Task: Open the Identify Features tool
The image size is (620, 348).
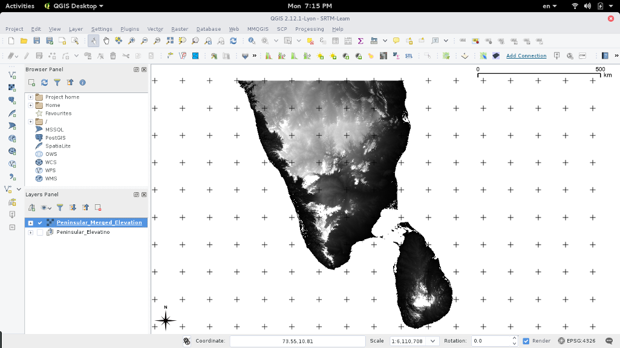Action: click(x=252, y=40)
